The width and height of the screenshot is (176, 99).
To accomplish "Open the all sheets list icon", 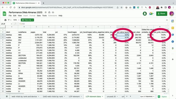I will pyautogui.click(x=7, y=97).
